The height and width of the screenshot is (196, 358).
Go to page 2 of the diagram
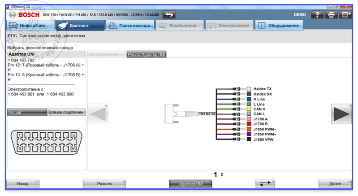[222, 174]
